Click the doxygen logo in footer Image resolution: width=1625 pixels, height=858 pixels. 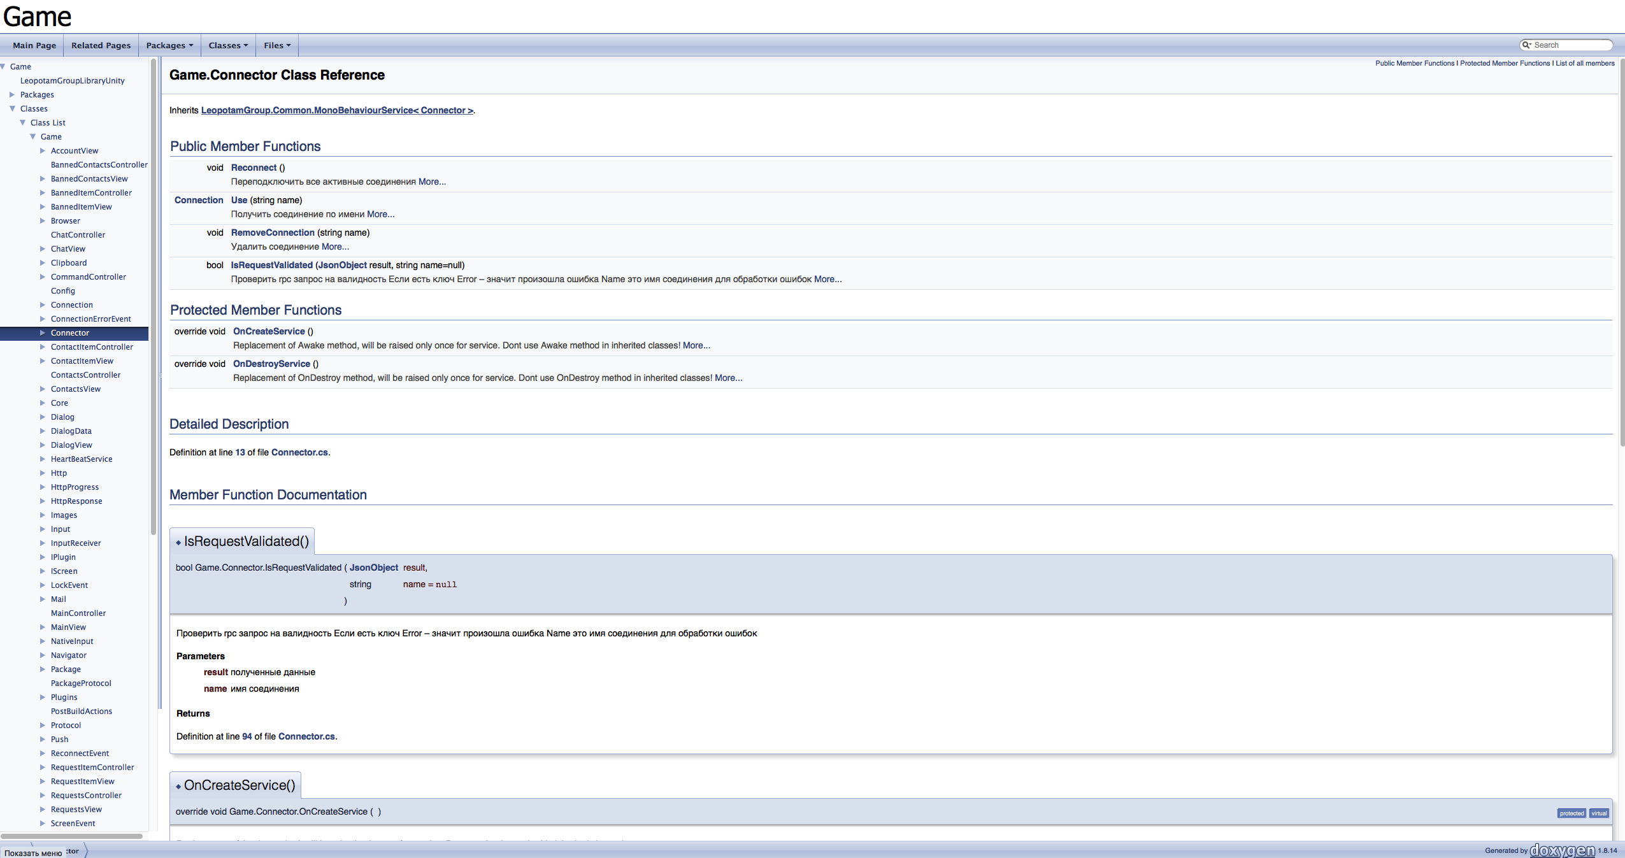(1562, 850)
